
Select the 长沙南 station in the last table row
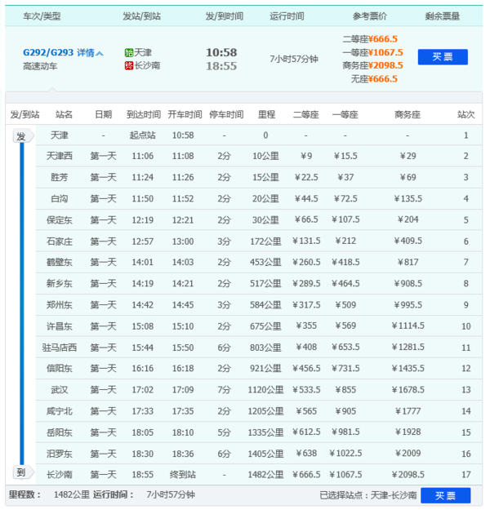pos(60,474)
